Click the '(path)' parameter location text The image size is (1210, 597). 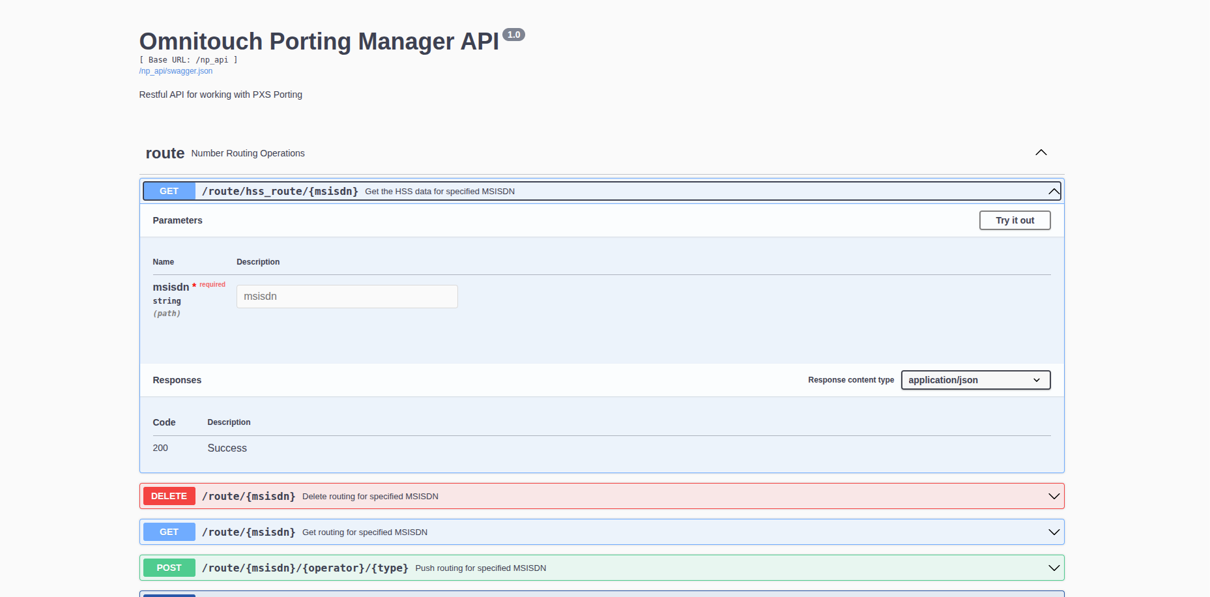pos(167,313)
